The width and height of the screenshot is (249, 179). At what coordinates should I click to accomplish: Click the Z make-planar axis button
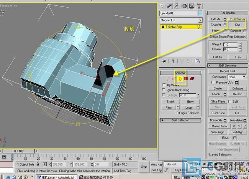245,126
